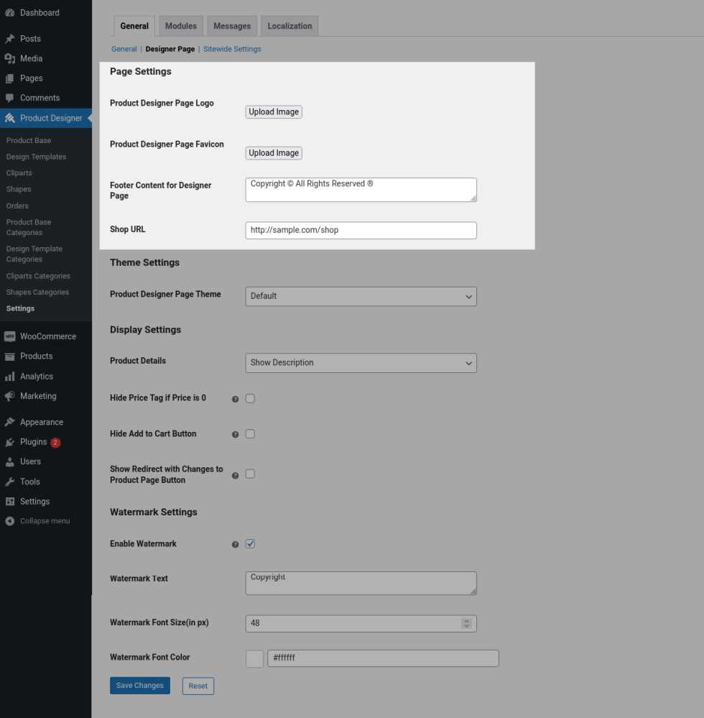Open the Localization tab
This screenshot has width=704, height=718.
[290, 26]
